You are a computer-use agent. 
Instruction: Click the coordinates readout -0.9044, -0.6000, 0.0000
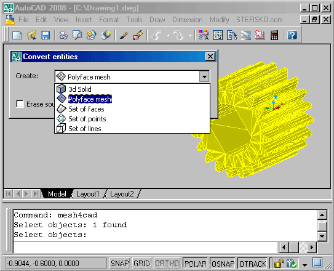(56, 264)
